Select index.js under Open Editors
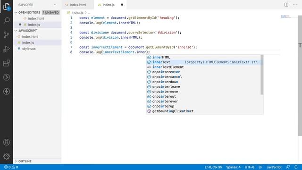Viewport: 302px width, 170px height. [x=38, y=25]
